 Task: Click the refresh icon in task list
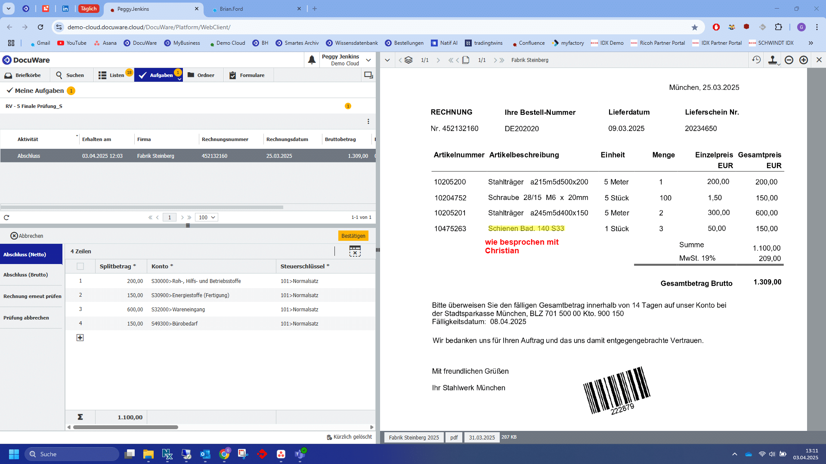6,218
